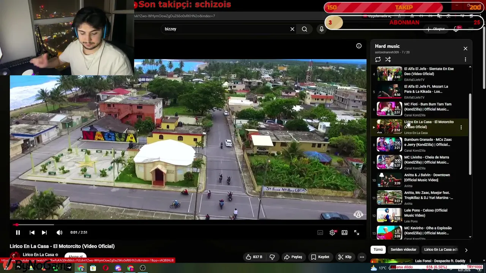Screen dimensions: 486x273
Task: Toggle playlist loop/repeat
Action: (x=378, y=60)
